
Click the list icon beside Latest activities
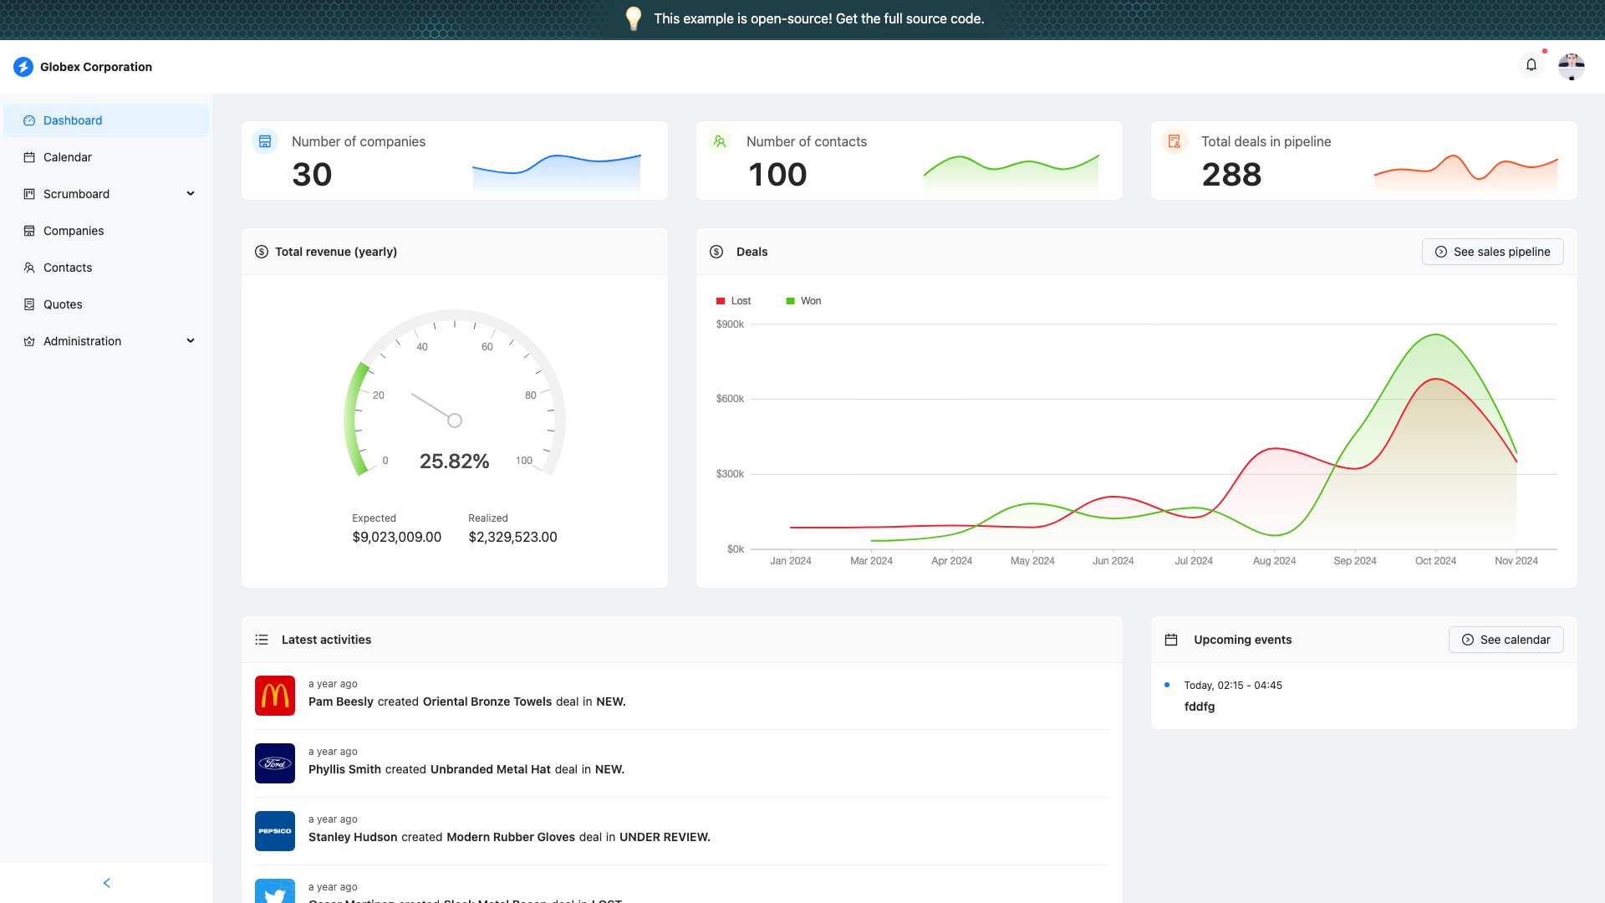pyautogui.click(x=262, y=639)
